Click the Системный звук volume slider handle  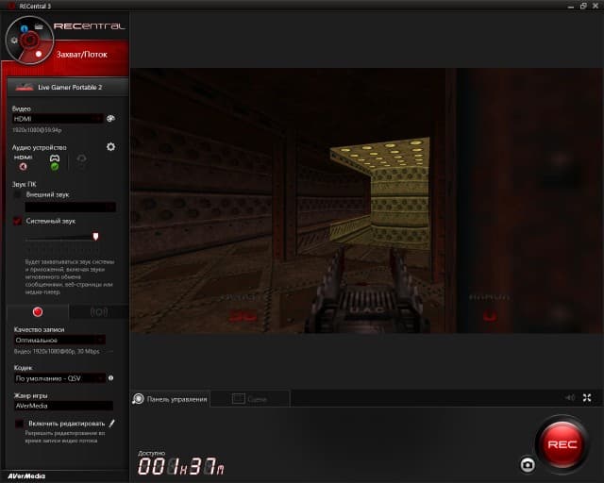pos(95,237)
